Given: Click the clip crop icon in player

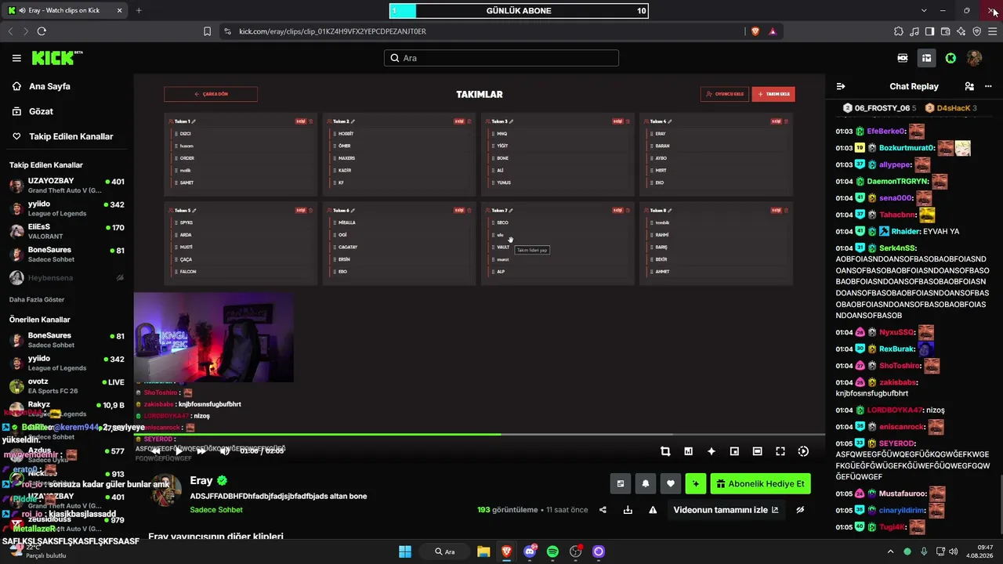Looking at the screenshot, I should (665, 451).
